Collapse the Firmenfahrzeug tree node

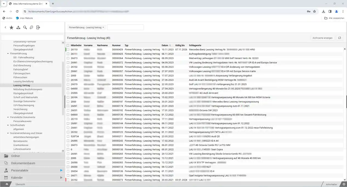coord(8,54)
